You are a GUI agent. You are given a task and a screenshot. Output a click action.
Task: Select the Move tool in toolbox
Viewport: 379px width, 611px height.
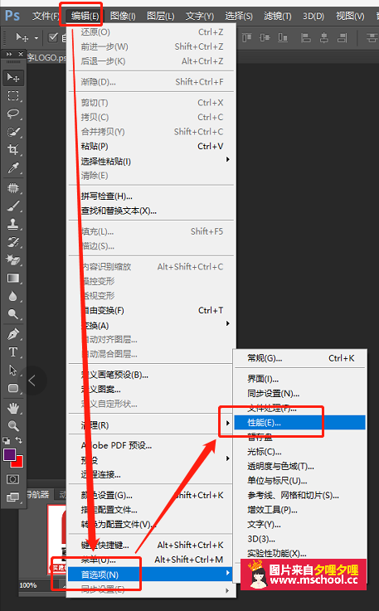[13, 78]
